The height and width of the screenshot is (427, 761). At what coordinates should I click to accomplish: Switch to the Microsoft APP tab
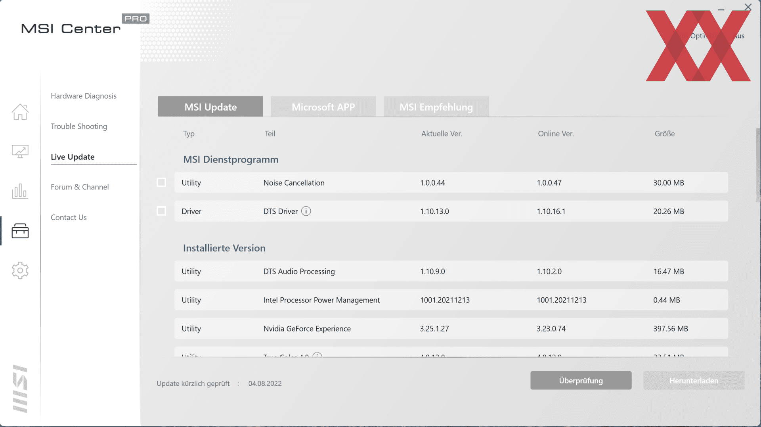323,107
